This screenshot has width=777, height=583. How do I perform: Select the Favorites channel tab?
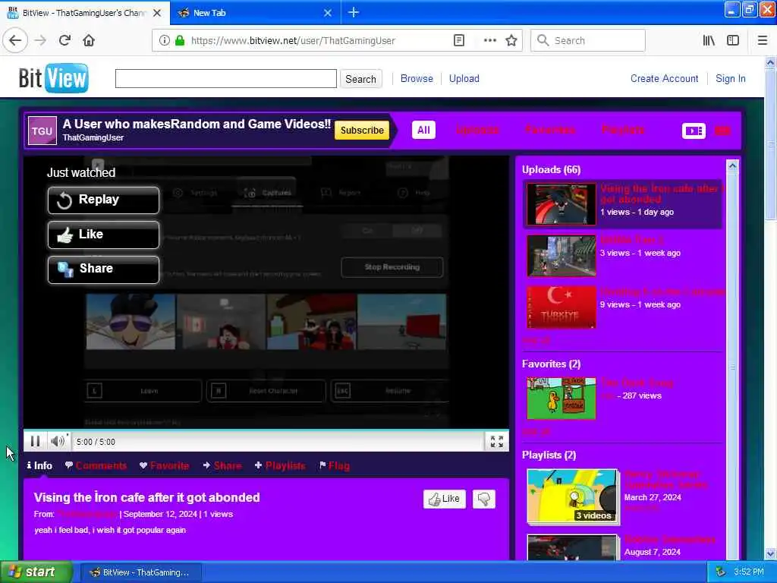click(550, 130)
